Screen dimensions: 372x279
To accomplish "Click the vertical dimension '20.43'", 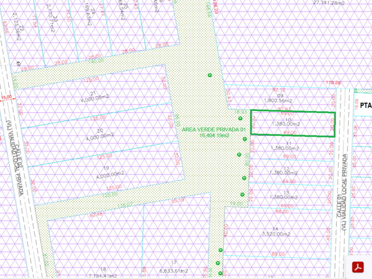I will [228, 96].
